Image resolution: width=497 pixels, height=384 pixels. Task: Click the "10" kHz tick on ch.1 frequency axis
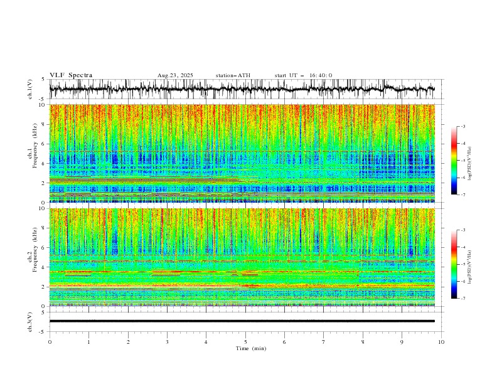click(43, 105)
